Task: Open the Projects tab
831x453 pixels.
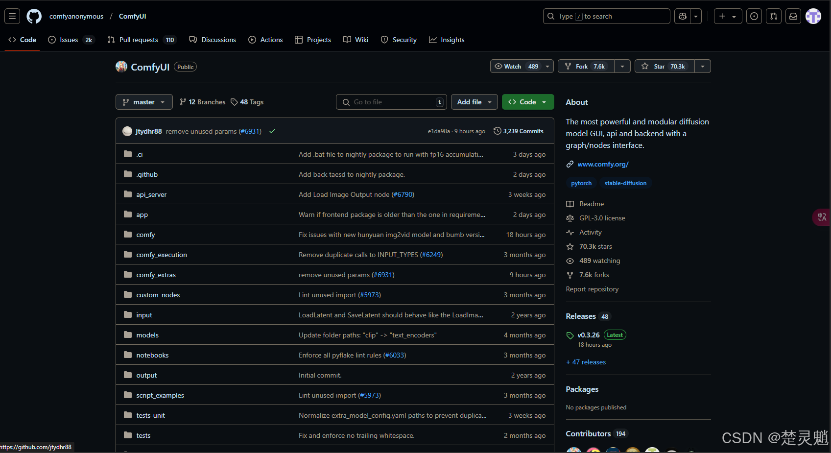Action: pos(313,40)
